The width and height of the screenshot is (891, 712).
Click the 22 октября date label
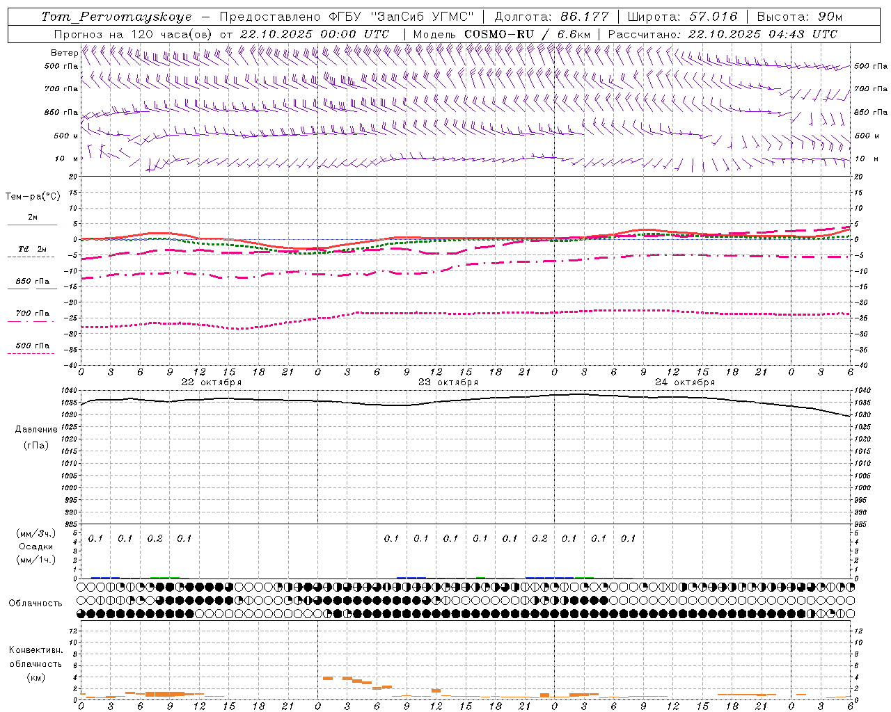tap(212, 382)
